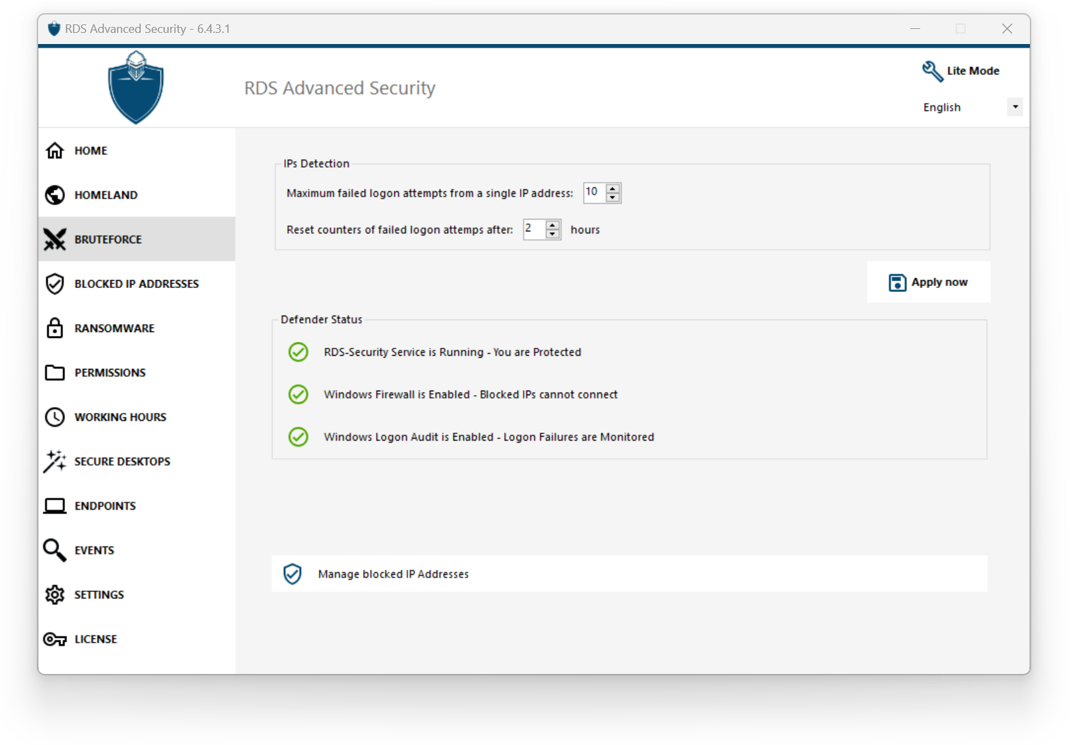This screenshot has height=745, width=1070.
Task: Go to the HOMELAND section
Action: click(137, 195)
